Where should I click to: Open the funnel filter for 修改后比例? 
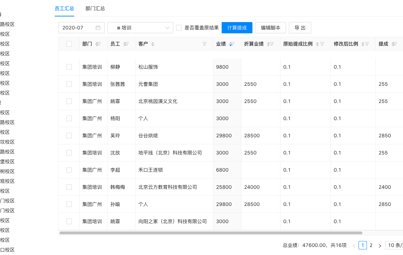pos(367,44)
